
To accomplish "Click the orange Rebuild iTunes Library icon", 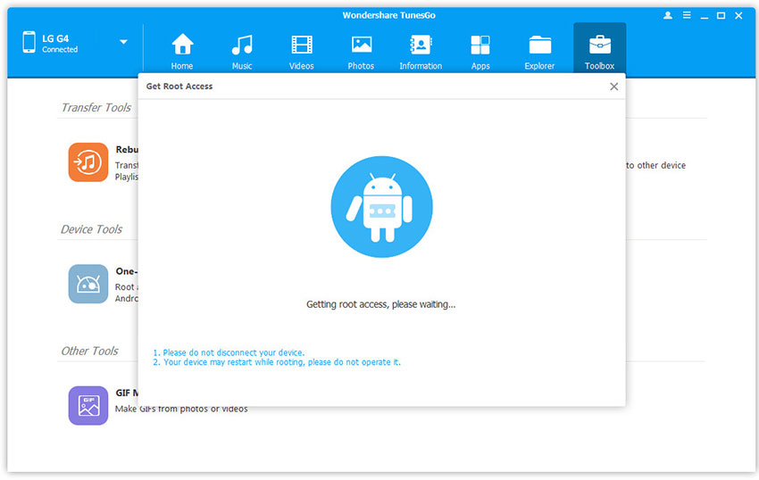I will pos(88,162).
